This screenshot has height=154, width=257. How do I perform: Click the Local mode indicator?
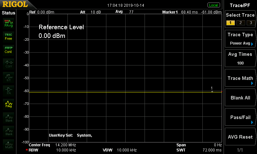pos(213,5)
